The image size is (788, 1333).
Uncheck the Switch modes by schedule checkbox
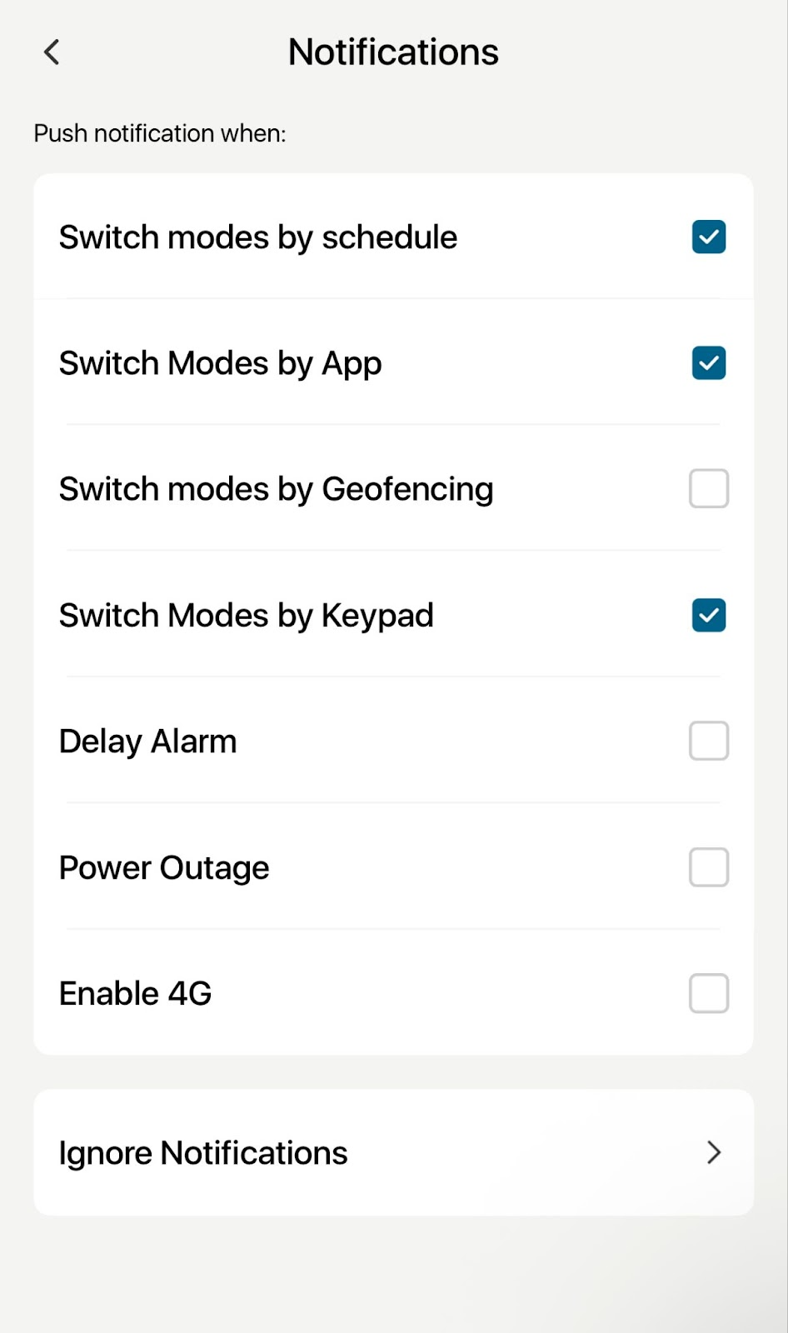point(708,237)
